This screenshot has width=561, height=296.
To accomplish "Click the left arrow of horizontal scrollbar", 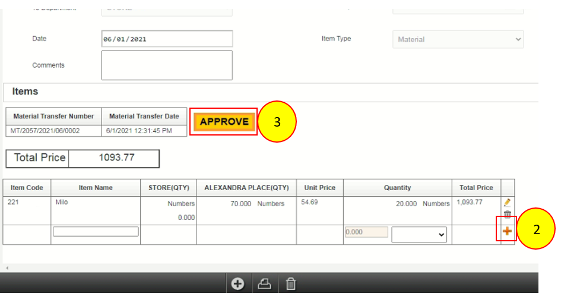I will pos(7,269).
